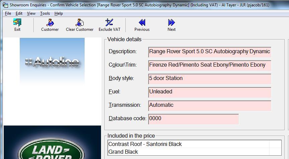Image resolution: width=289 pixels, height=159 pixels.
Task: Toggle the Exclude VAT plus-minus icon
Action: (x=109, y=22)
